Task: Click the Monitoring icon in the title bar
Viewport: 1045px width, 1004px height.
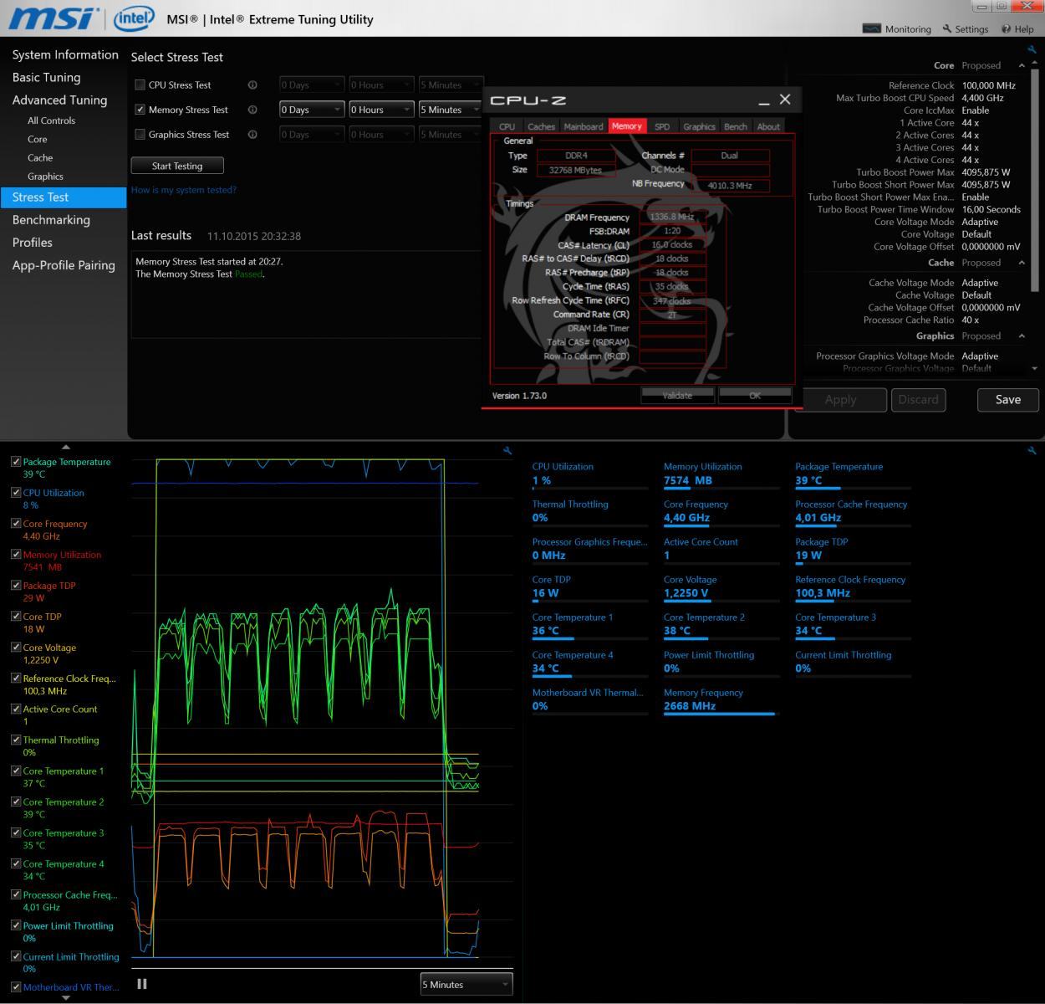Action: click(x=871, y=28)
